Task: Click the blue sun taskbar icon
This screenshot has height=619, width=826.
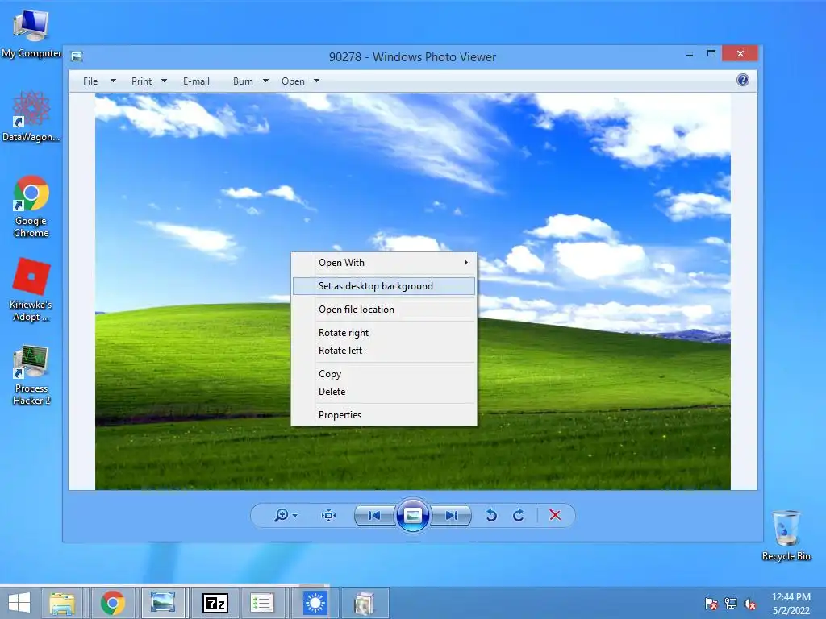Action: (315, 603)
